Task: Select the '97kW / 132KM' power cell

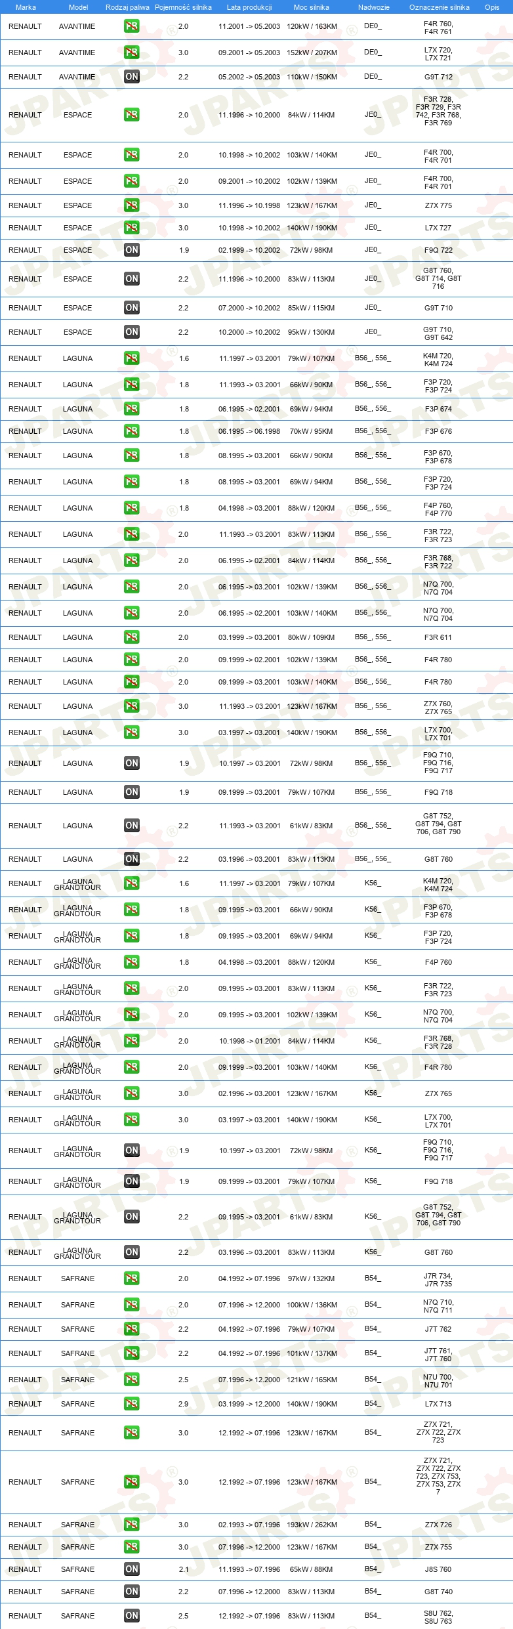Action: 312,1279
